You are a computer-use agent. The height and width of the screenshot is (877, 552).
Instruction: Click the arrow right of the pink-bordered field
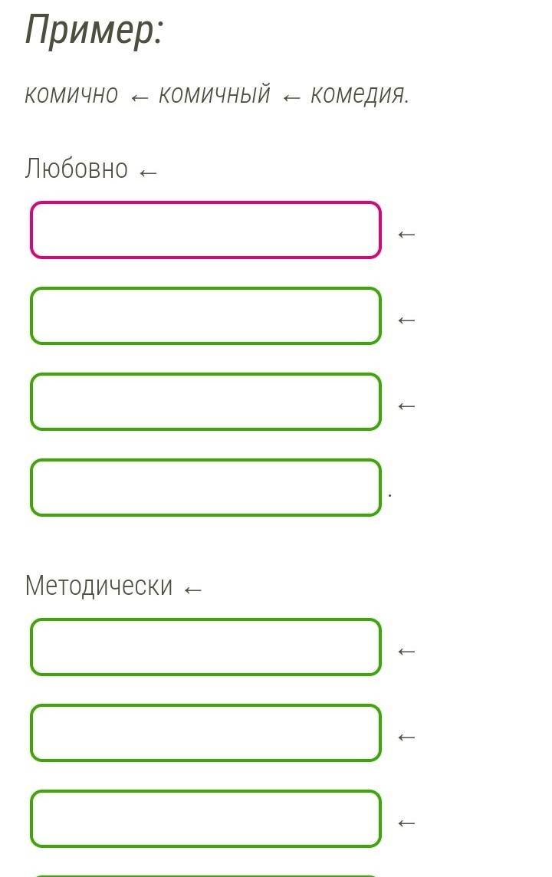[406, 235]
